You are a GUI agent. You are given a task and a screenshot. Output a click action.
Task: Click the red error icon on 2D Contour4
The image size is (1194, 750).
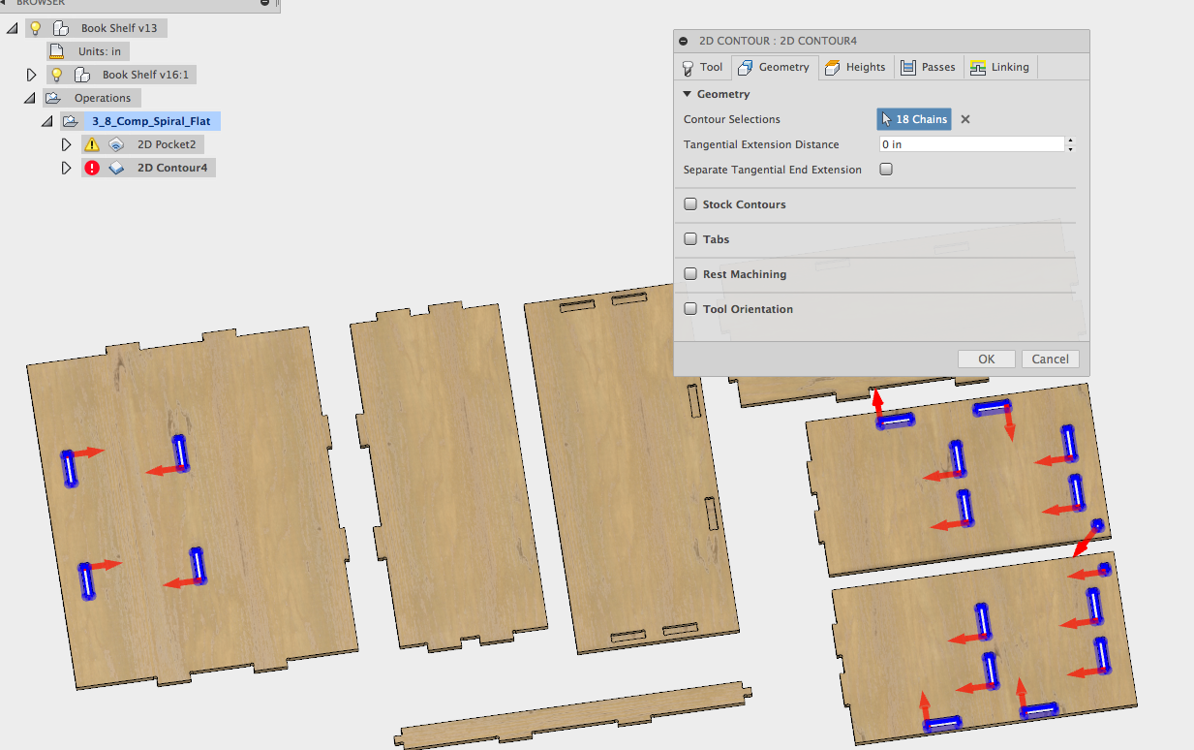92,168
